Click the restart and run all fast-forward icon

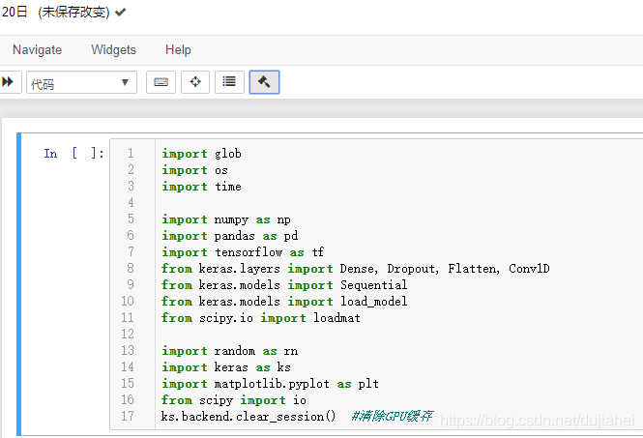point(8,82)
